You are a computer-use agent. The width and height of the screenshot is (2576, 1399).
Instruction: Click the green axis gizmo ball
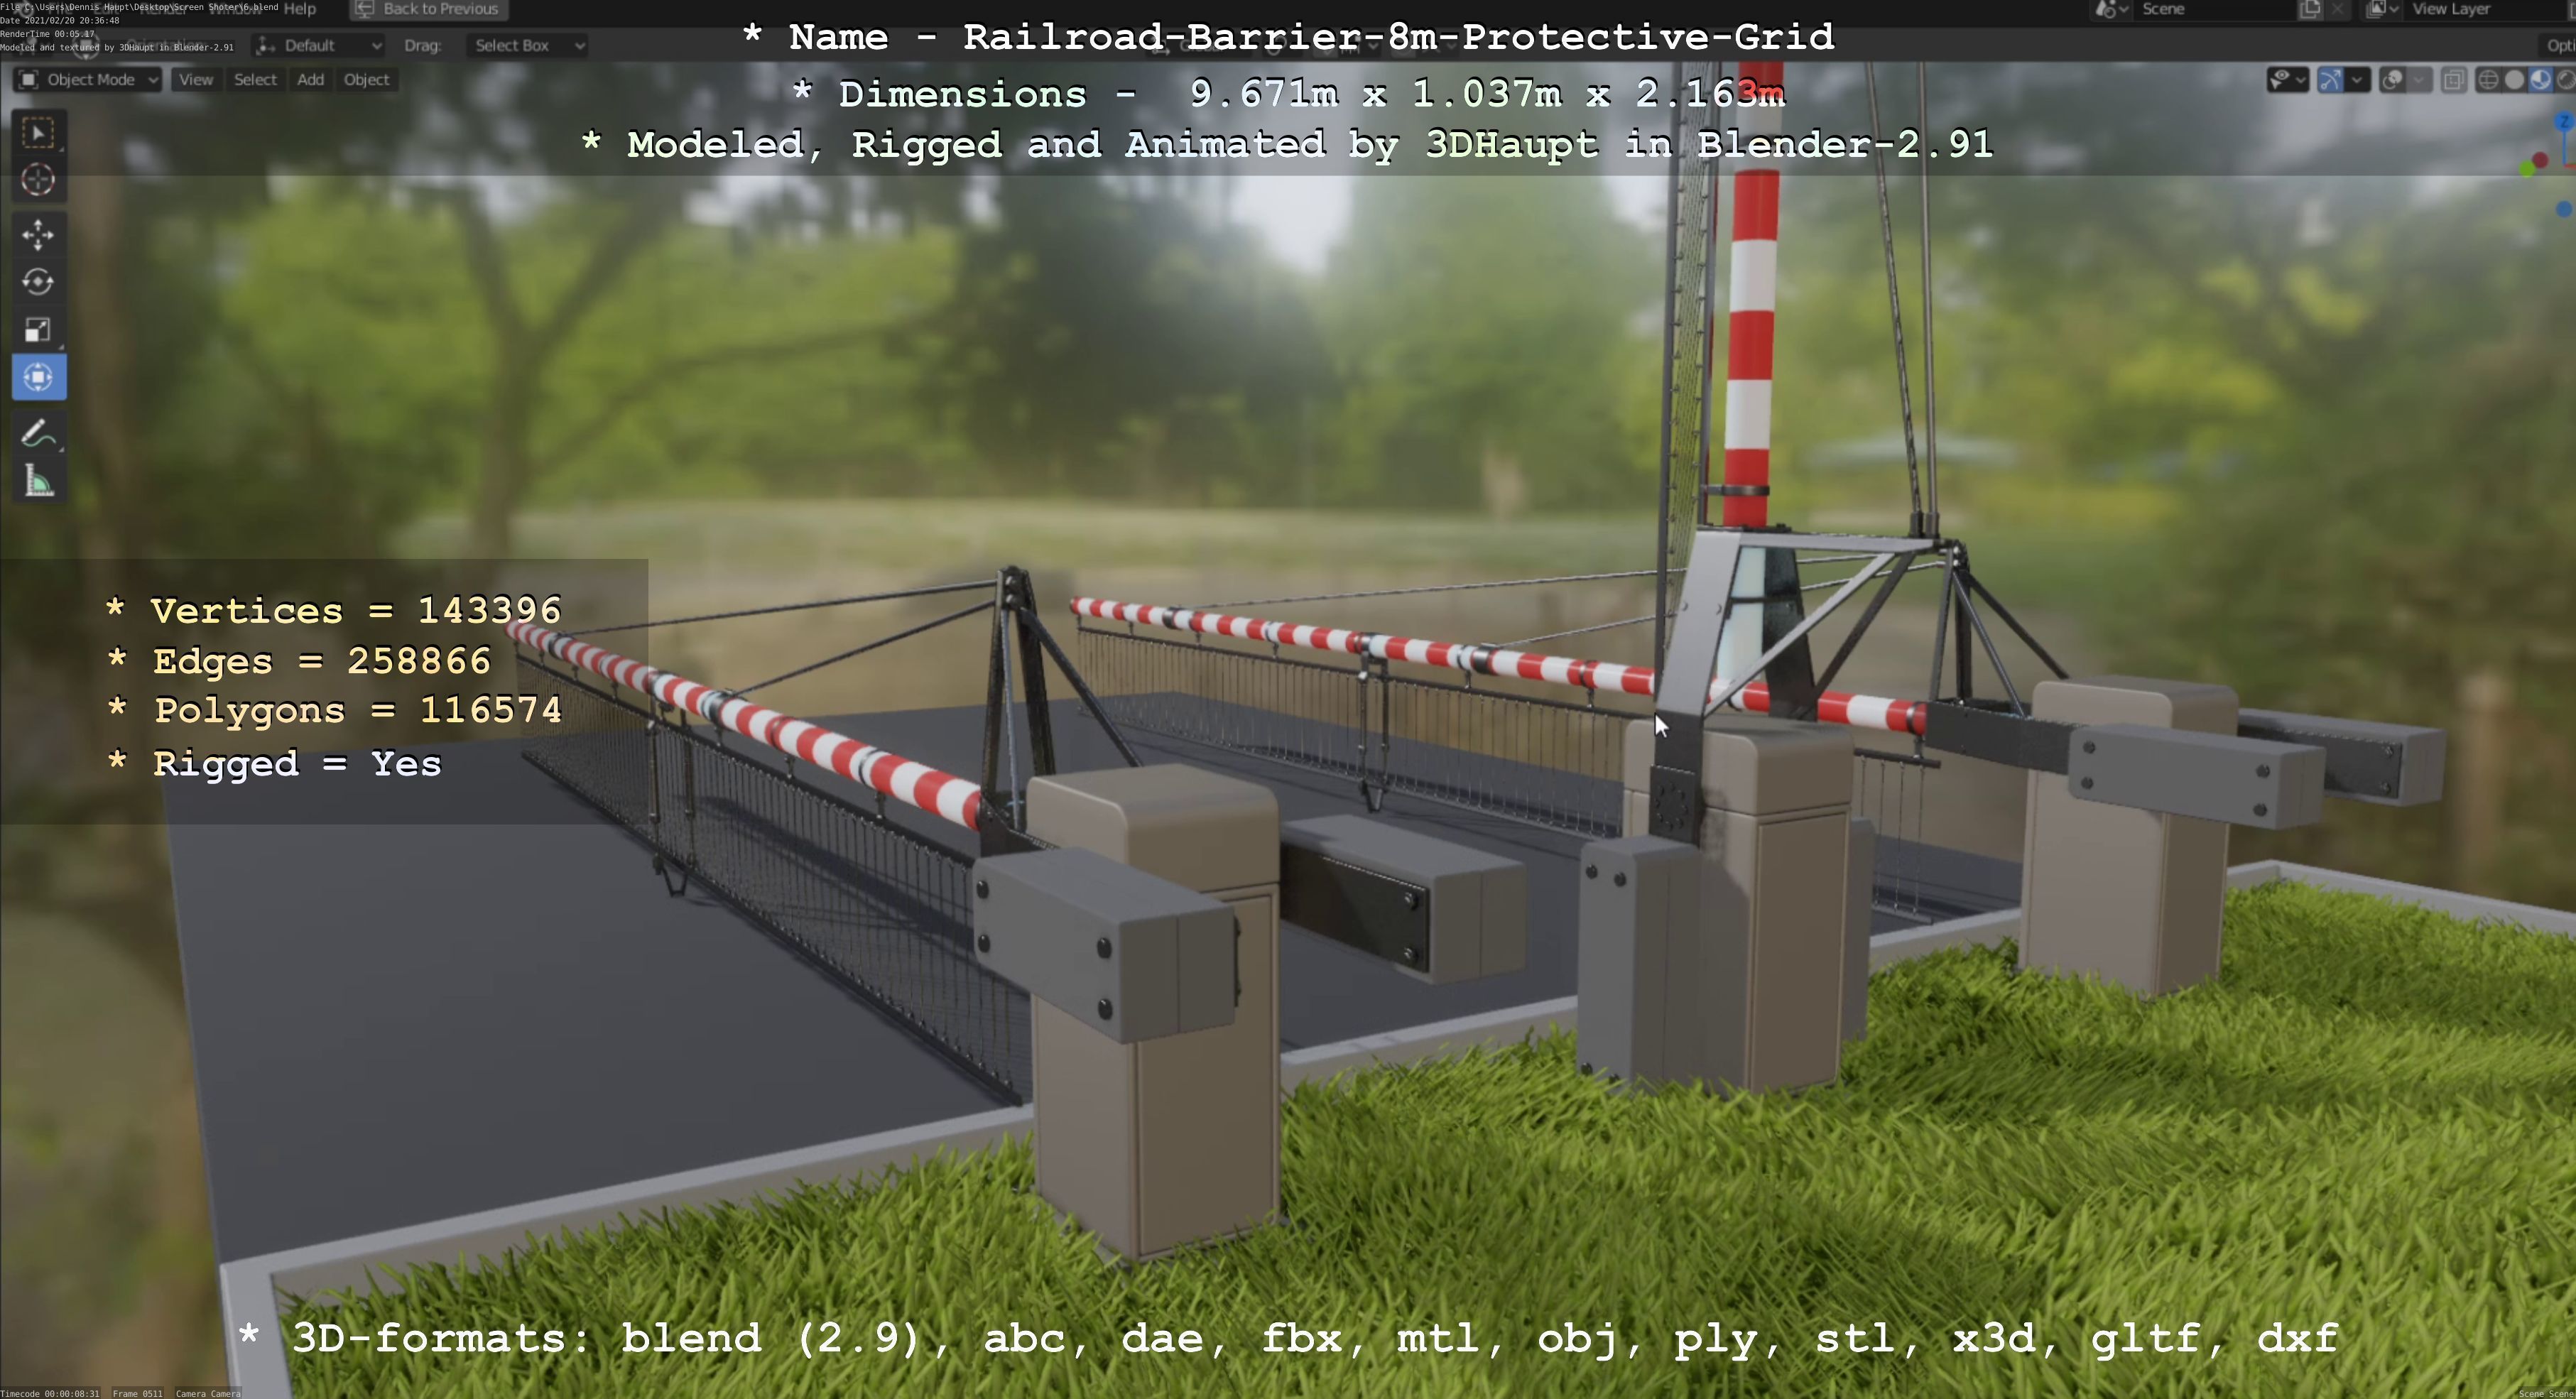coord(2527,169)
